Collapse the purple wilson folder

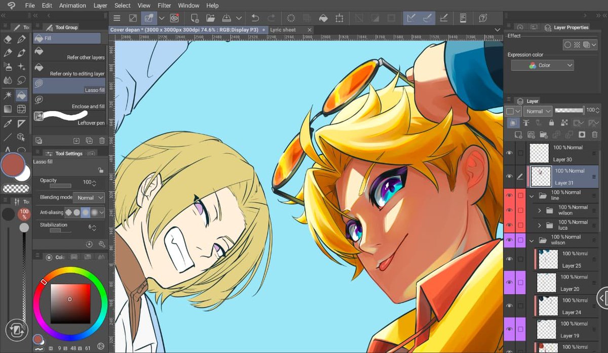[x=532, y=240]
